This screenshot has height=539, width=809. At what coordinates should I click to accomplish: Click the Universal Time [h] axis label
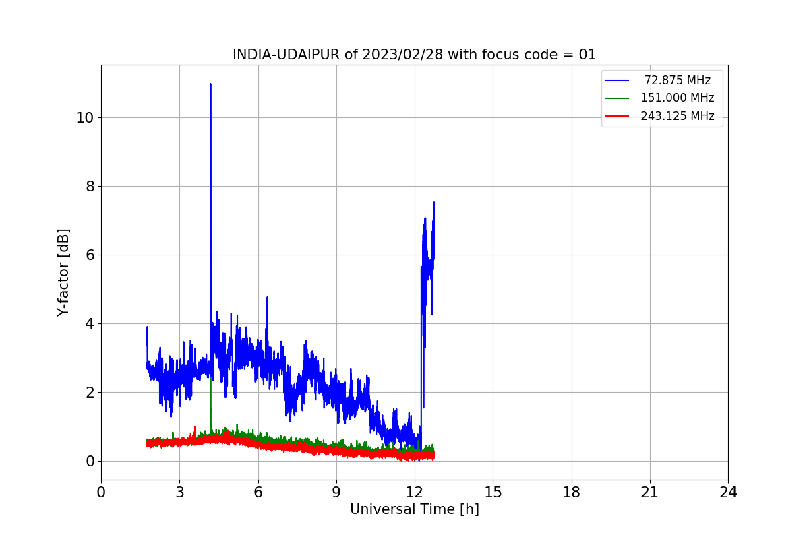point(414,510)
